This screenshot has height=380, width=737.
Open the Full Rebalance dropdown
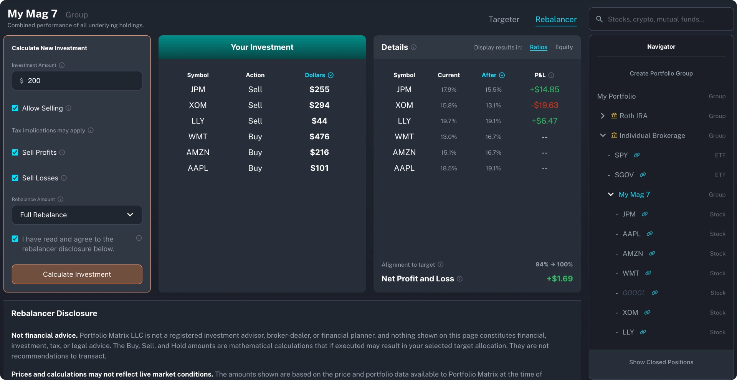[x=77, y=215]
